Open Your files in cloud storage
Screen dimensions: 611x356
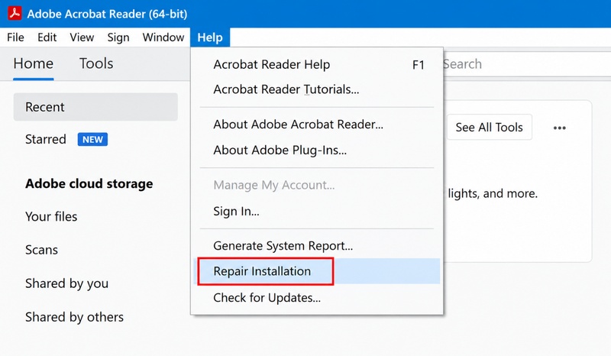click(51, 216)
